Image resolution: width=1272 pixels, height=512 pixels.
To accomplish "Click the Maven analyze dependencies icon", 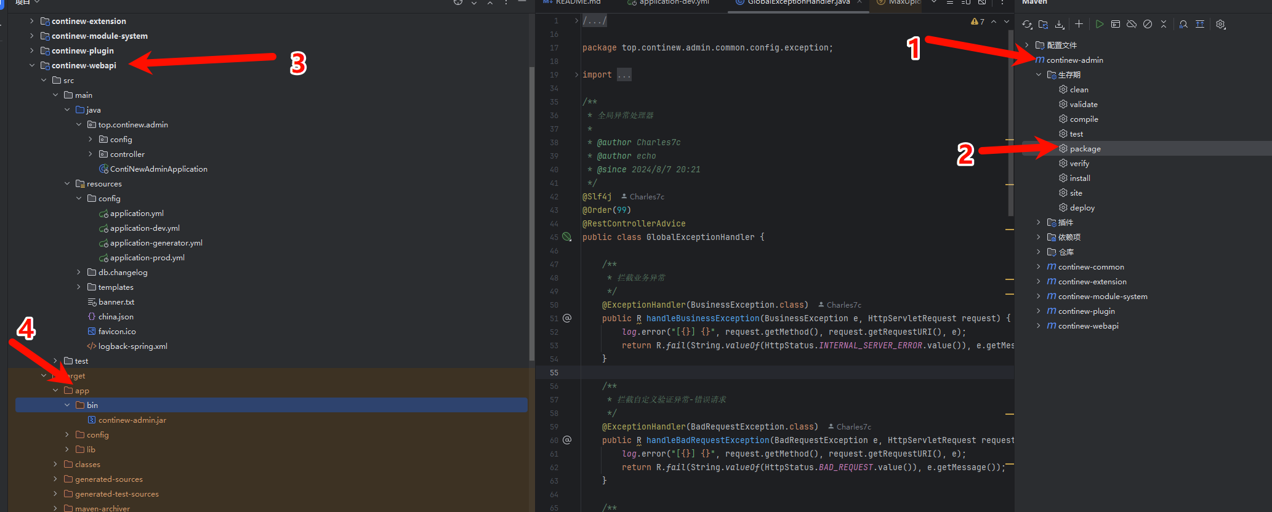I will click(x=1183, y=25).
